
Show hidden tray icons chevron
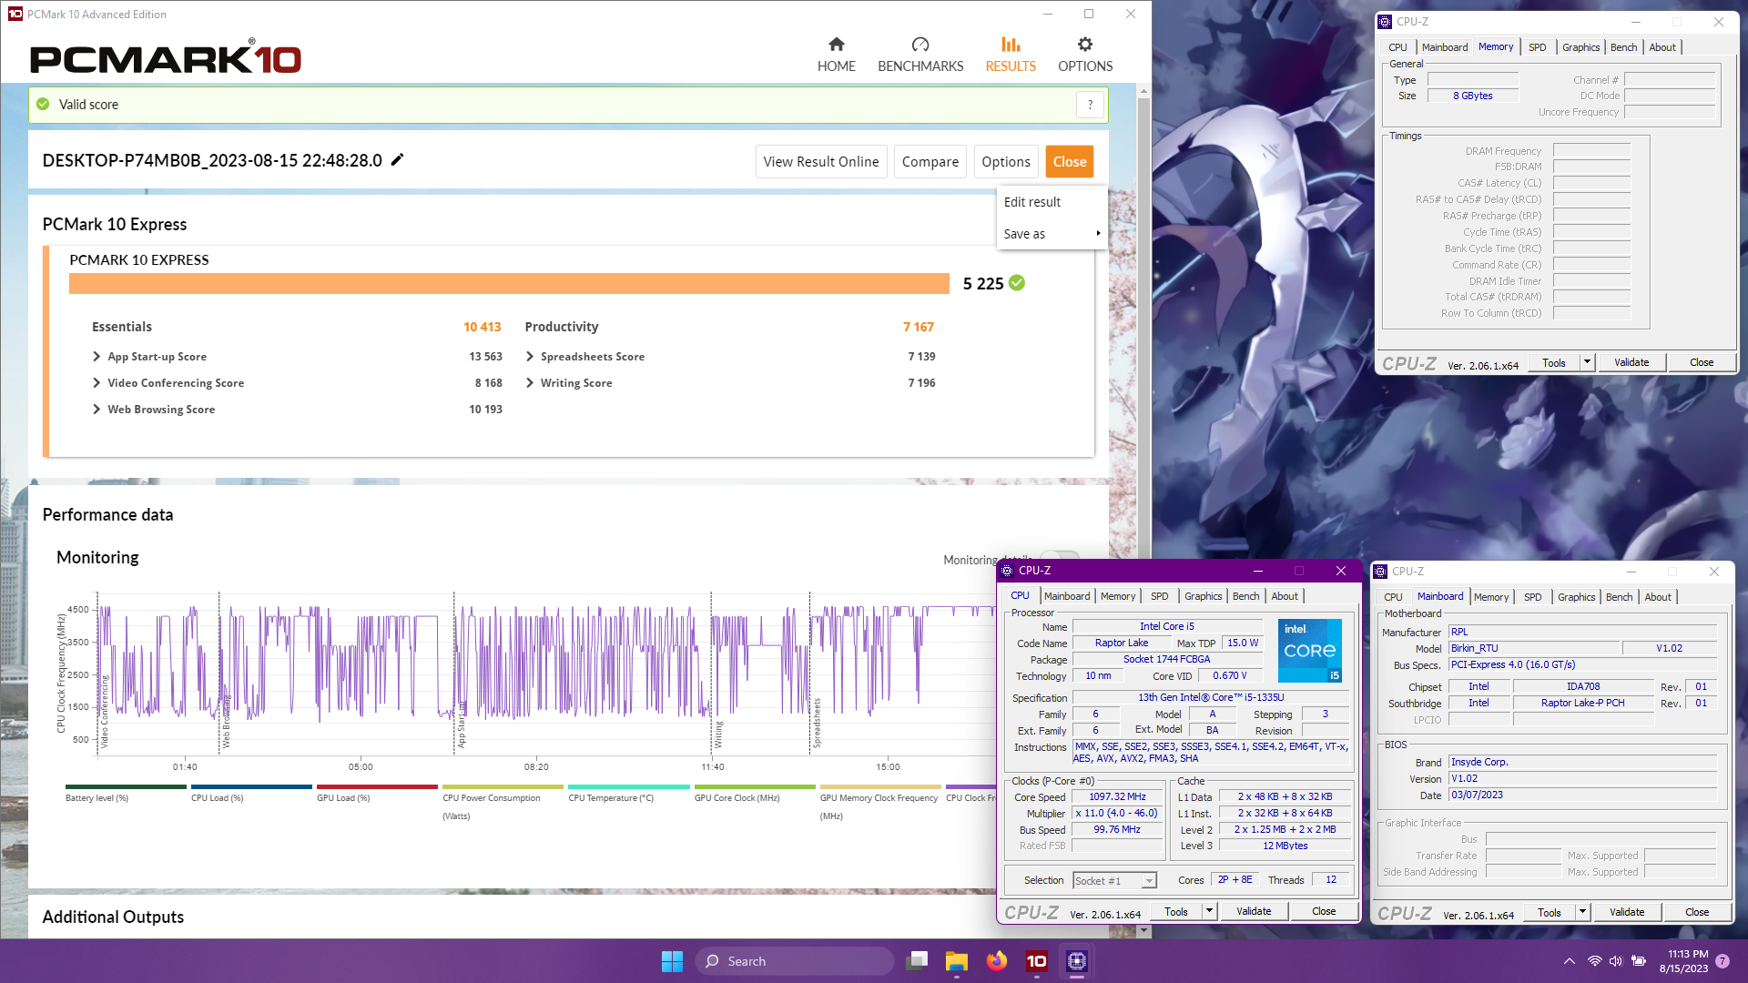point(1569,961)
